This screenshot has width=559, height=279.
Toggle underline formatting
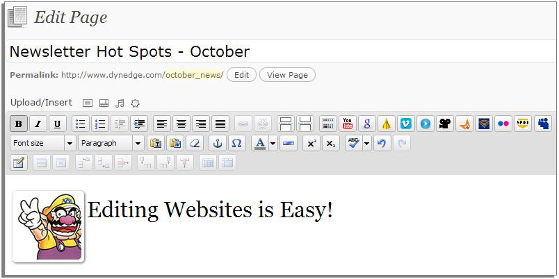tap(57, 124)
